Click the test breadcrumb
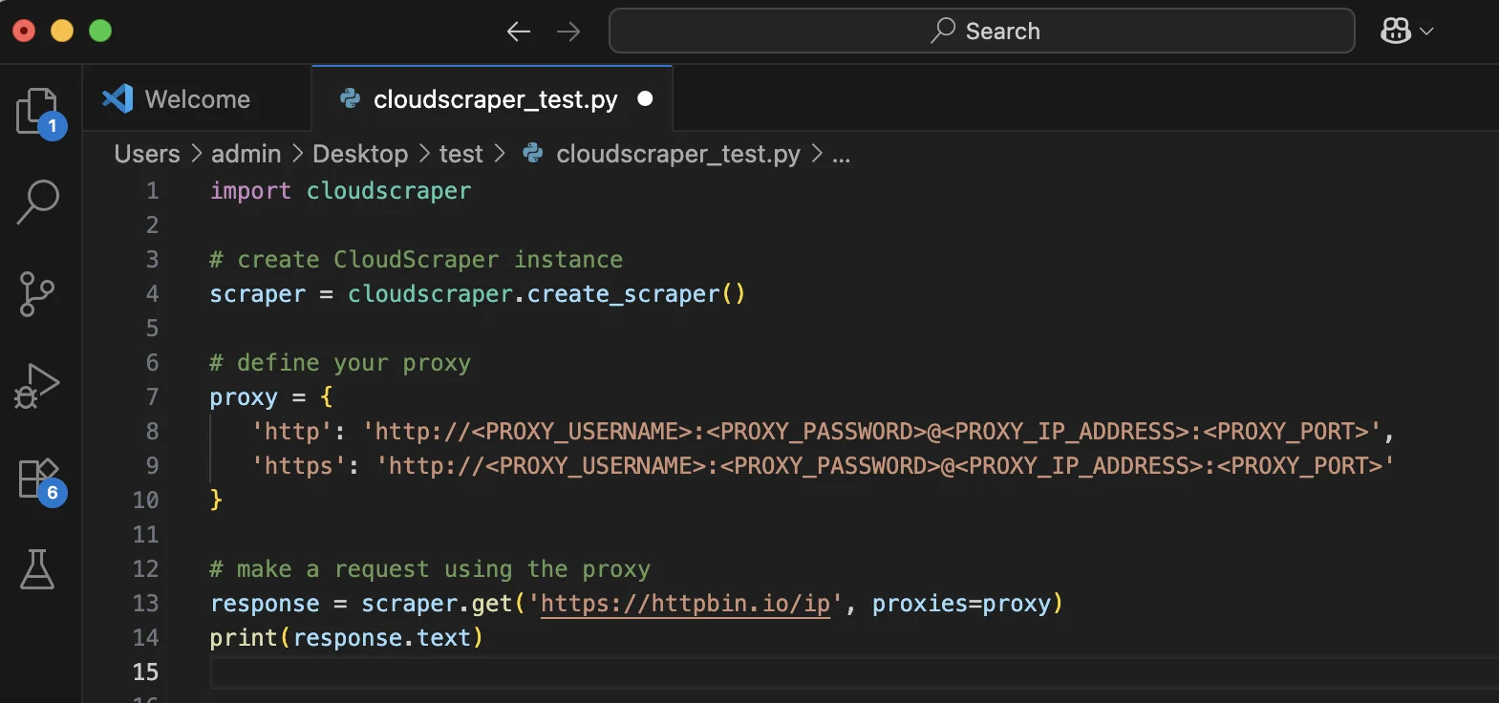This screenshot has width=1499, height=703. tap(460, 154)
